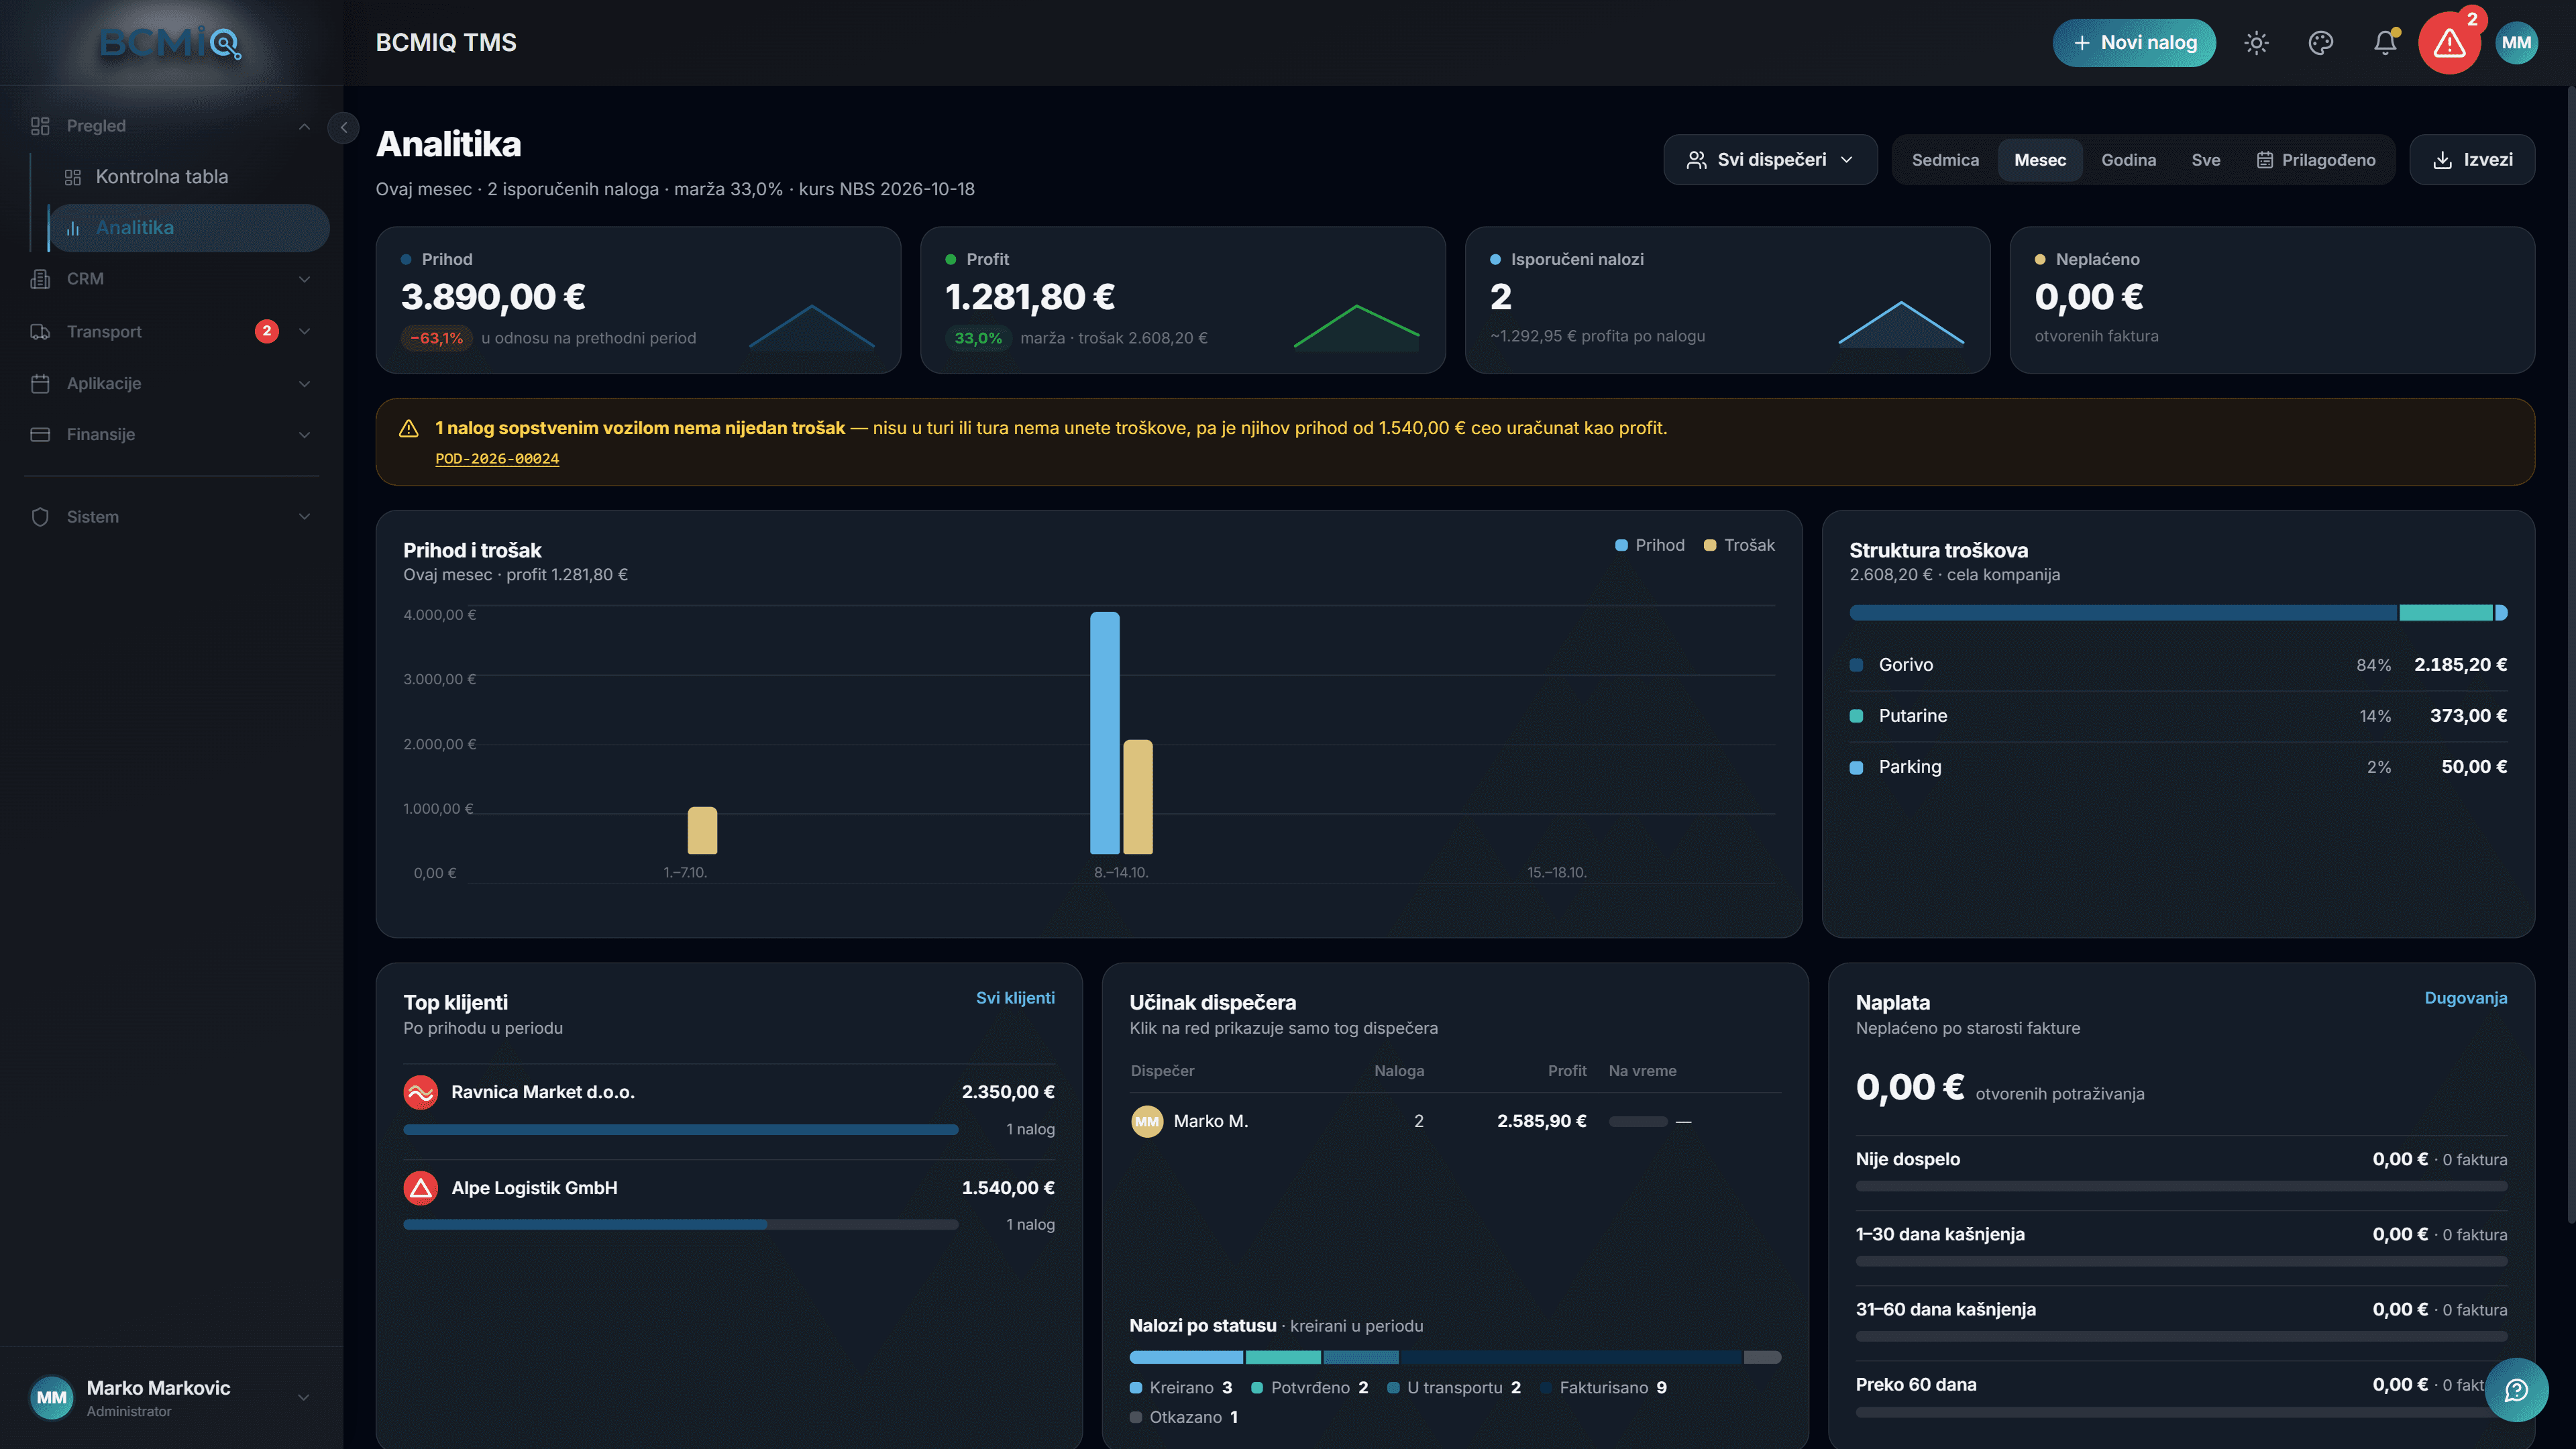This screenshot has width=2576, height=1449.
Task: Open the MM user avatar menu in the header
Action: click(2516, 43)
